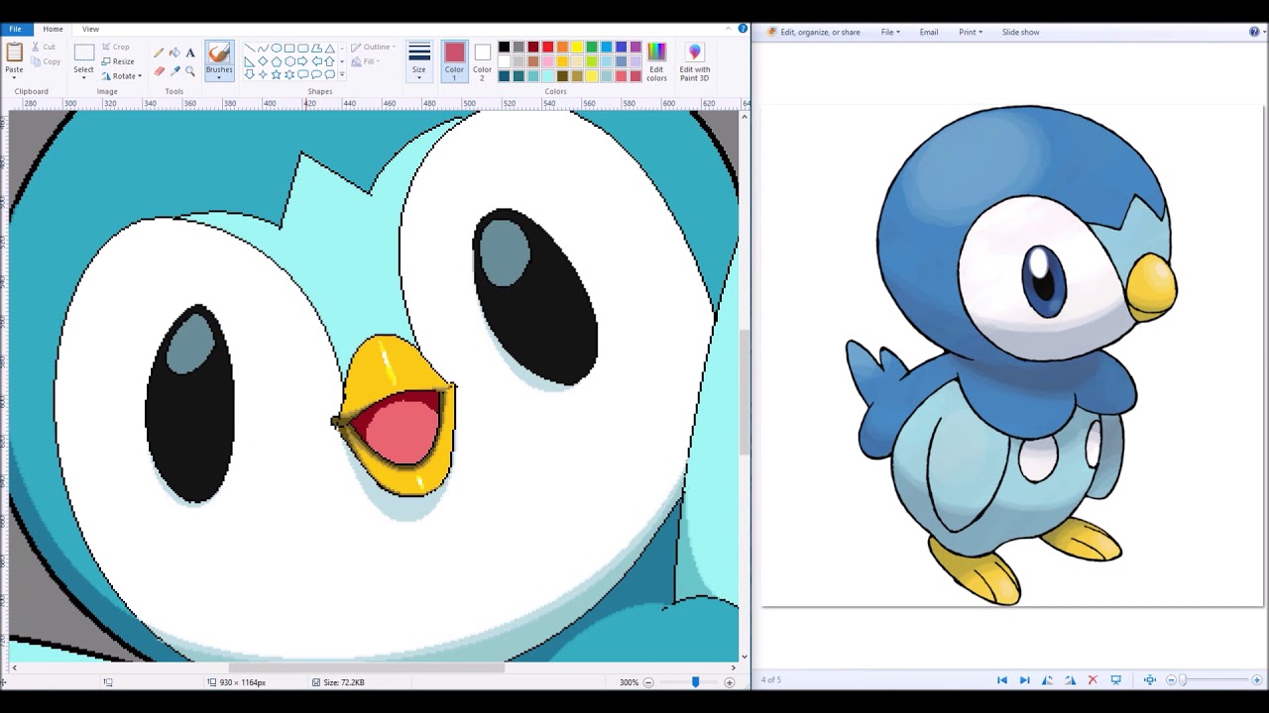1269x713 pixels.
Task: Click Paint vertical scrollbar thumb
Action: pyautogui.click(x=745, y=394)
